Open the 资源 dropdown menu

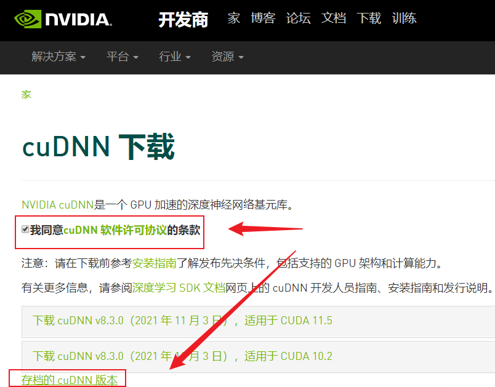coord(227,57)
